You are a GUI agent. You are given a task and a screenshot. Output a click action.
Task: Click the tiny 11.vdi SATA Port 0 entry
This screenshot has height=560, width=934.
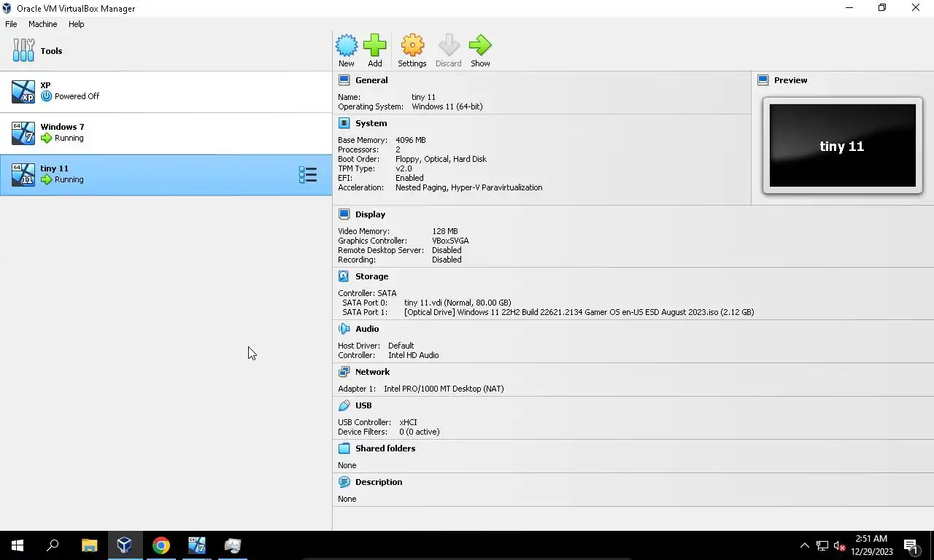[x=458, y=303]
